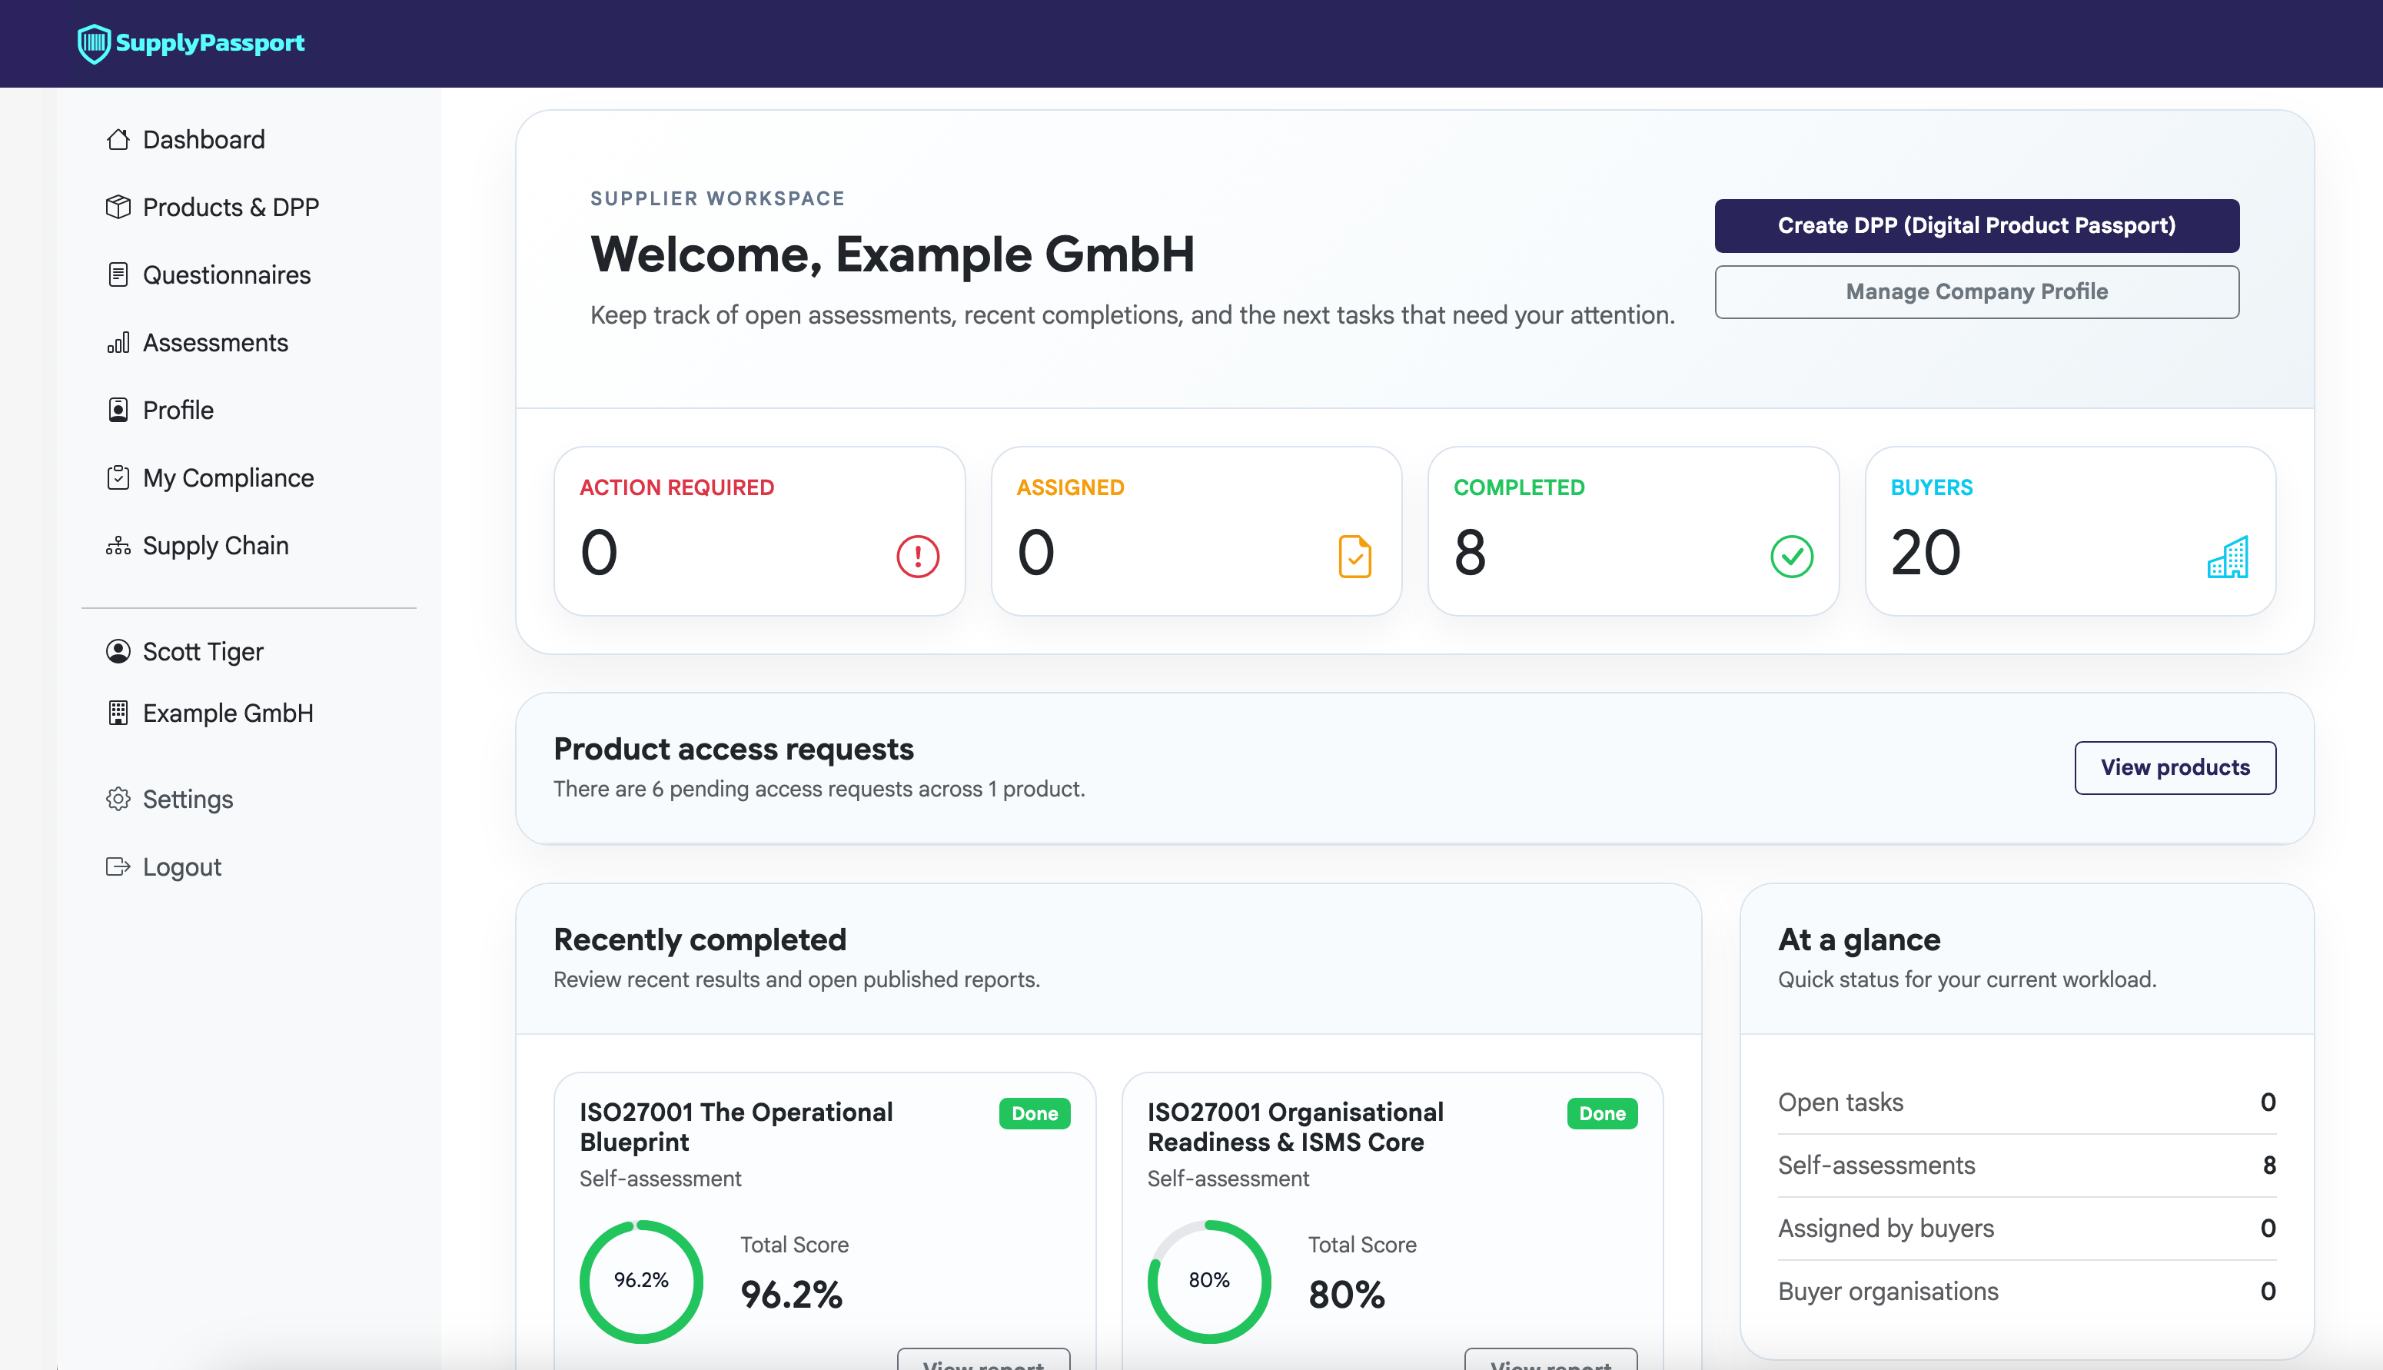
Task: Click the Done badge on Operational Blueprint
Action: 1034,1113
